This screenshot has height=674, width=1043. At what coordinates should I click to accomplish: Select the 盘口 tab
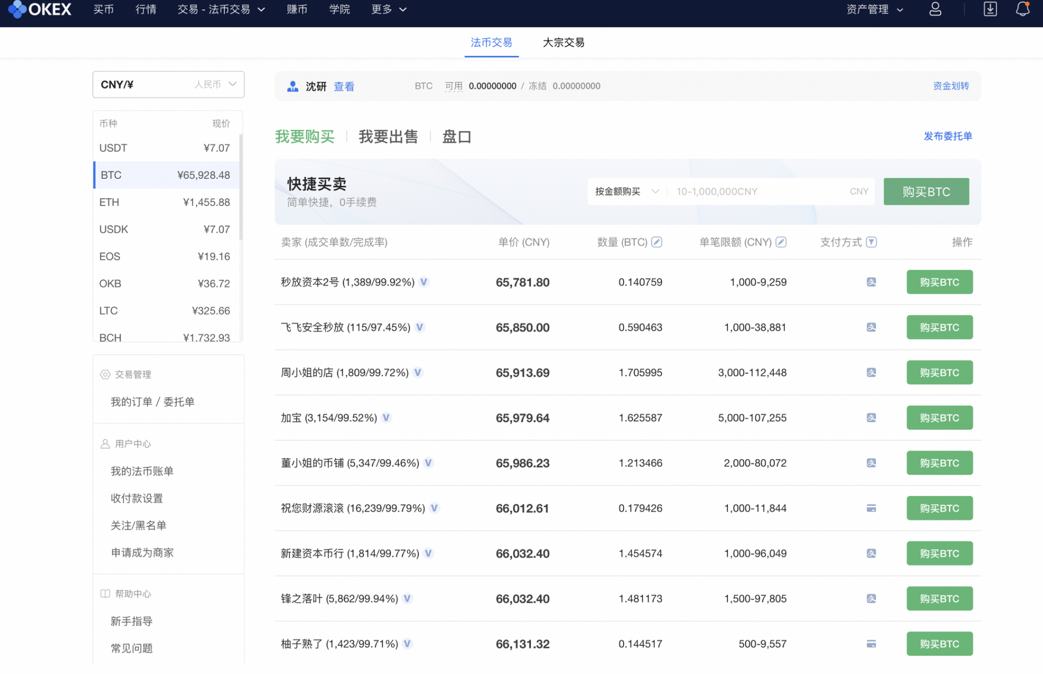click(457, 137)
